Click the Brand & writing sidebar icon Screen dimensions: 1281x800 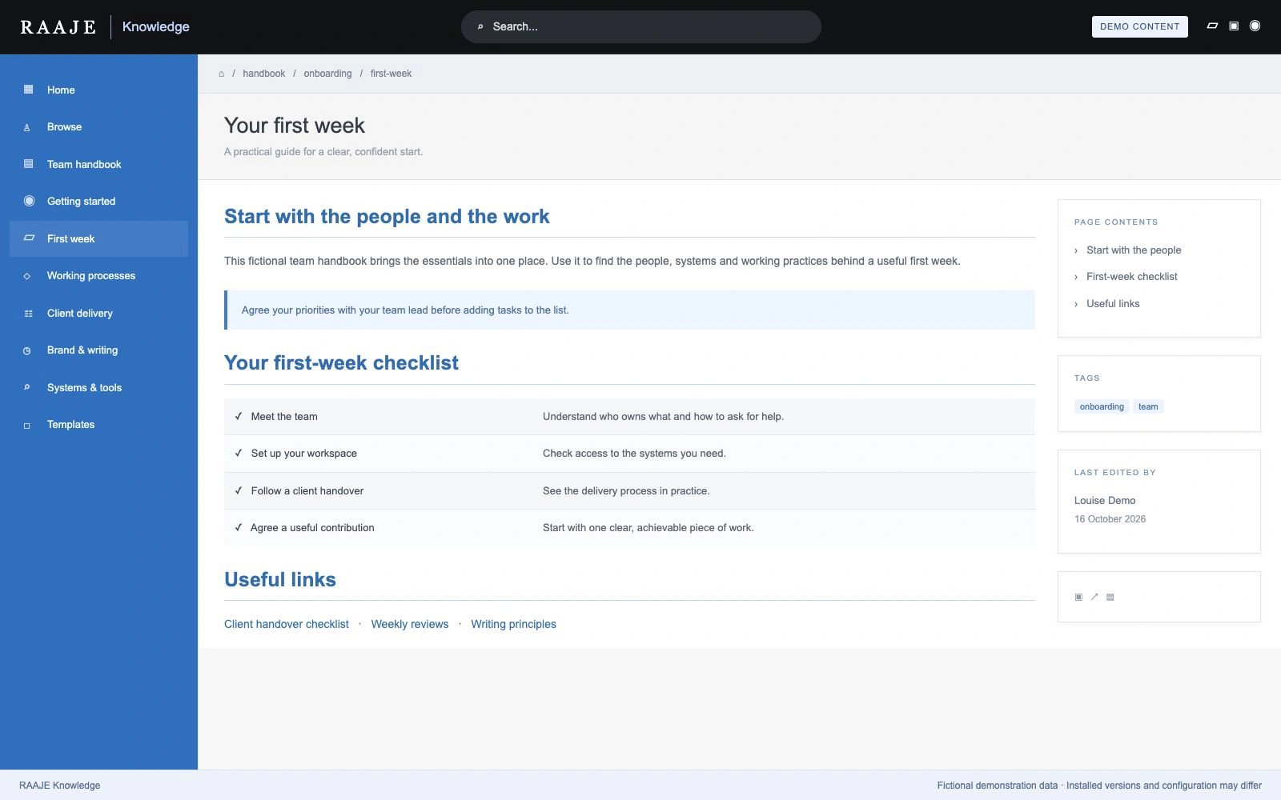click(27, 350)
